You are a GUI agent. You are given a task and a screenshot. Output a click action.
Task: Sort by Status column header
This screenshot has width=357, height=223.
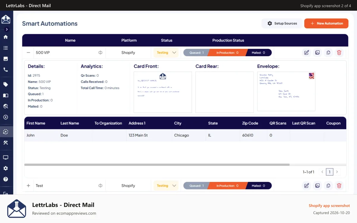click(167, 40)
